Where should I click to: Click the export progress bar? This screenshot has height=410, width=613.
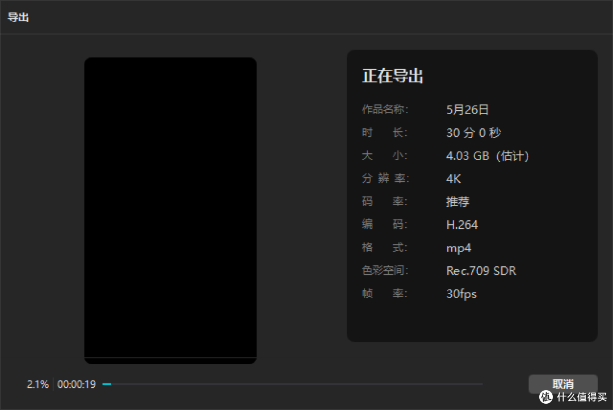click(292, 384)
